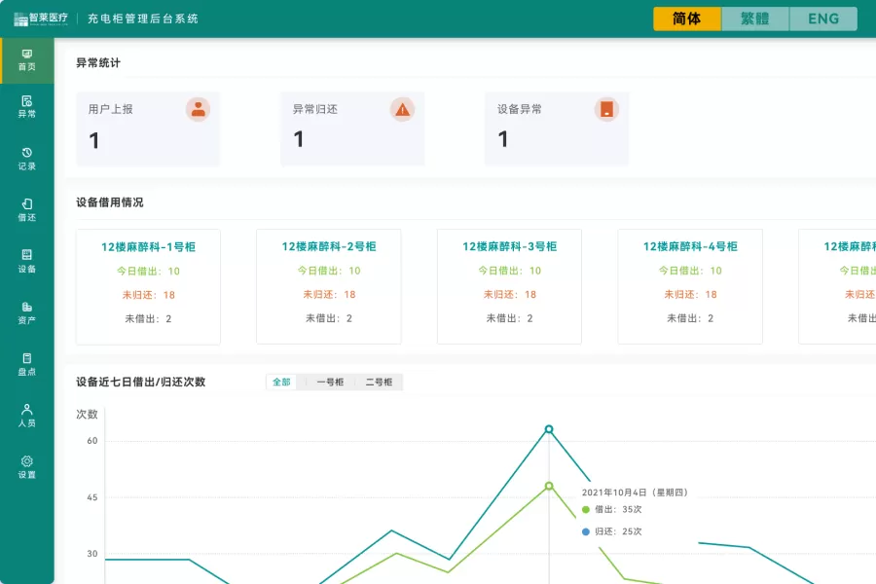
Task: Click the 2021年10月4日 tooltip date
Action: click(635, 493)
